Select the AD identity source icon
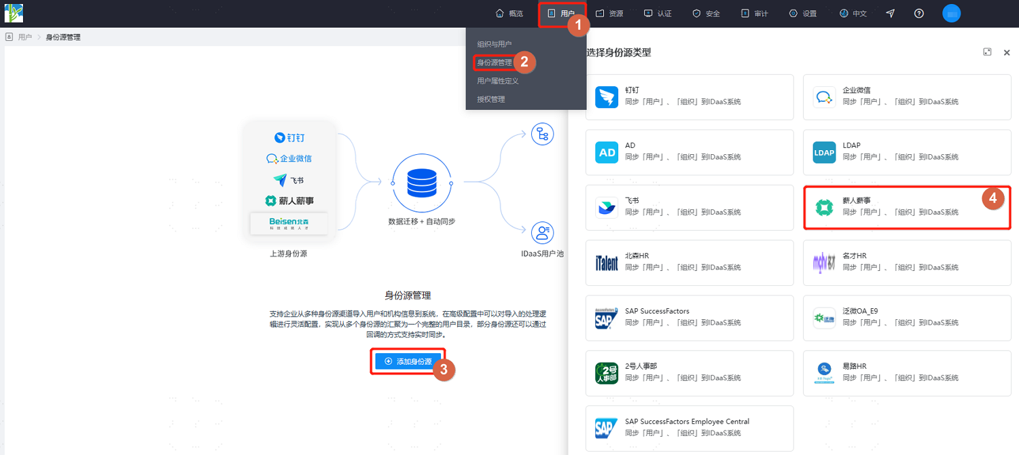Viewport: 1019px width, 455px height. (607, 153)
